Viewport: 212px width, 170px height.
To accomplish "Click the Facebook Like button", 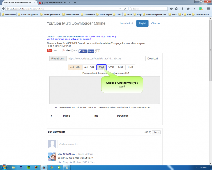I will [x=83, y=51].
